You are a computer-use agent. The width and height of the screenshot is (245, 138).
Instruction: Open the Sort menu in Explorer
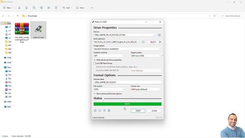(x=67, y=8)
